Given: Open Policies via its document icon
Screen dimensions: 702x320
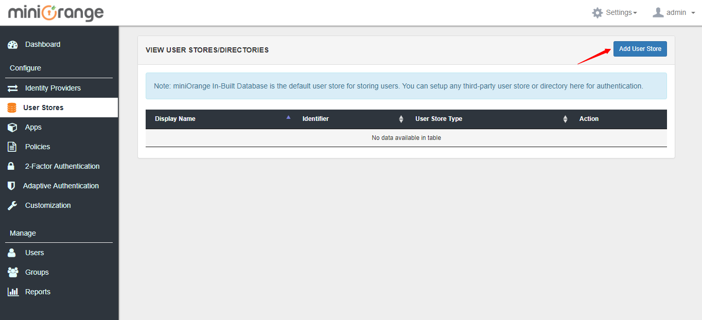Looking at the screenshot, I should (x=12, y=147).
